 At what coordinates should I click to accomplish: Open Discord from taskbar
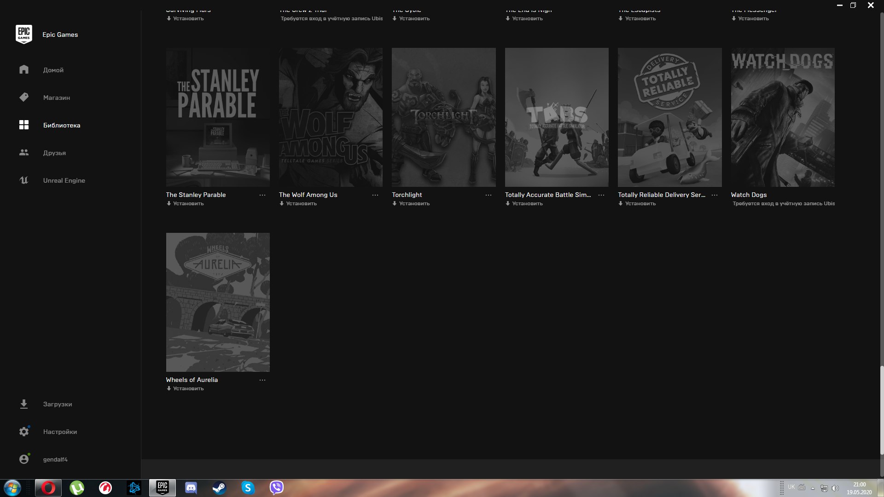[x=191, y=488]
